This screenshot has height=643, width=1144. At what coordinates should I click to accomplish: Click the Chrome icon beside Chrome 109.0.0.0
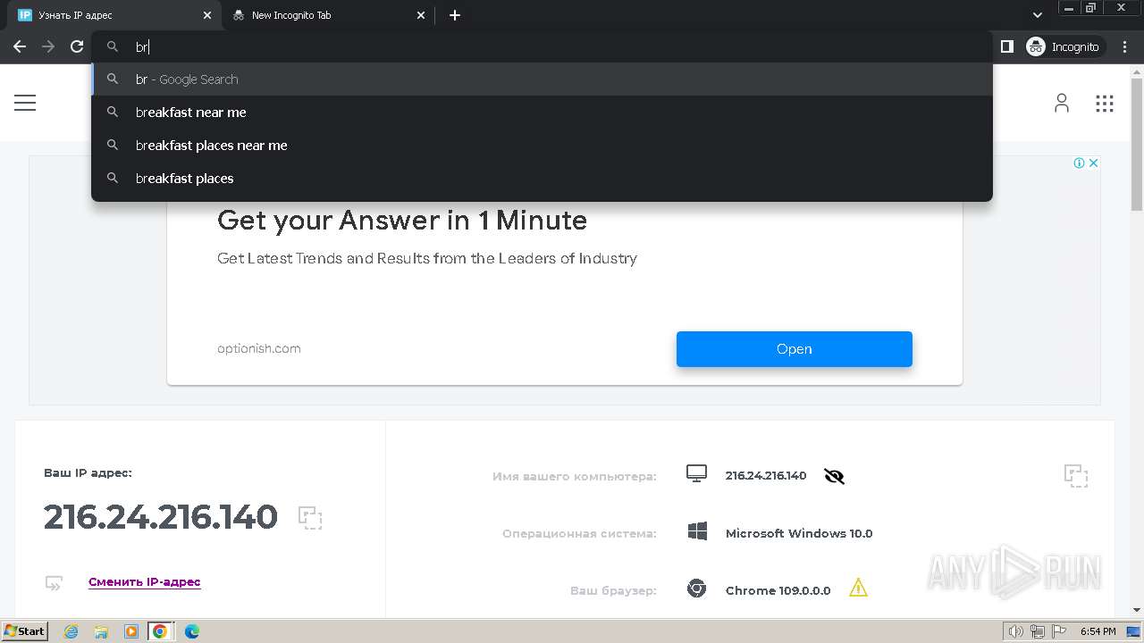pos(697,589)
